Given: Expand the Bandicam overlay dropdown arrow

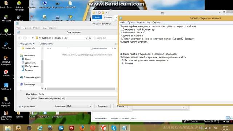Looking at the screenshot, I should click(x=224, y=122).
